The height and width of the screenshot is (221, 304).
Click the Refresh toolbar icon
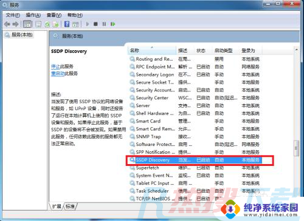tap(47, 24)
